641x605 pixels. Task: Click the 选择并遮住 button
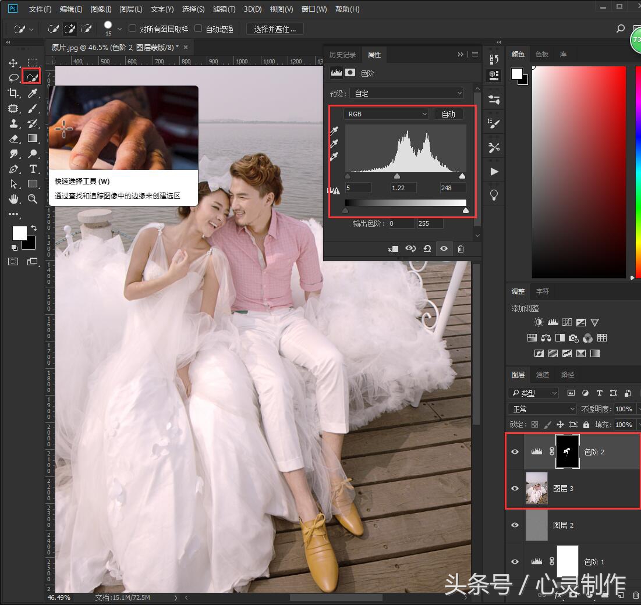click(275, 29)
